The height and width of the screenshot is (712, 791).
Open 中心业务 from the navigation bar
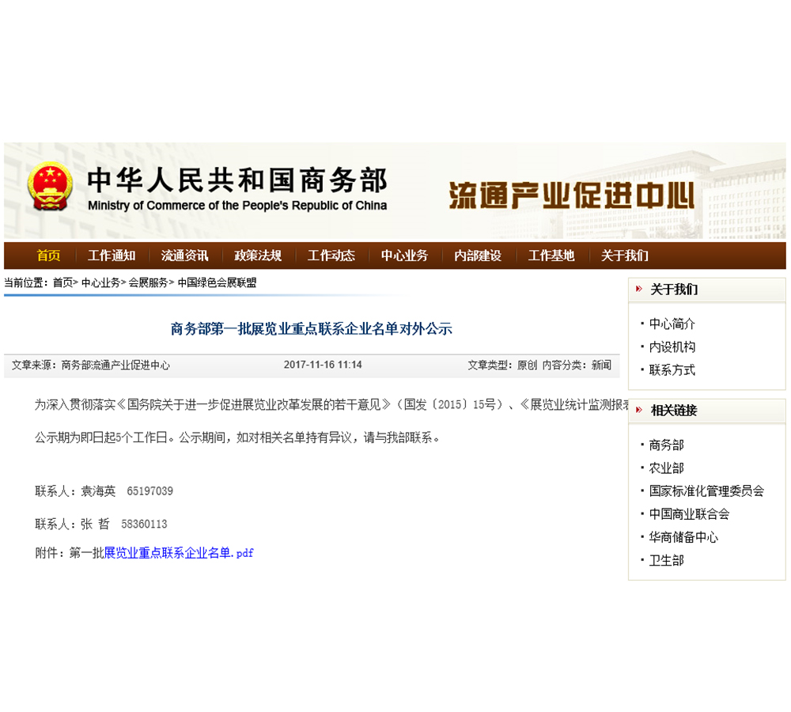(x=404, y=256)
